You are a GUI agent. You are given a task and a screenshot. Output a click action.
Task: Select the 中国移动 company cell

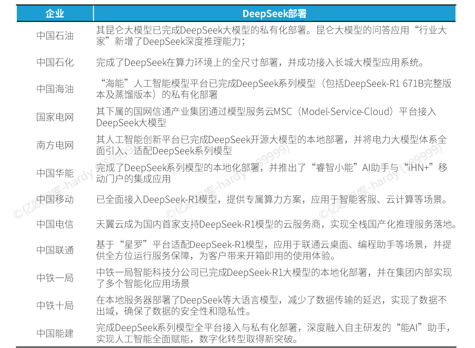point(55,200)
